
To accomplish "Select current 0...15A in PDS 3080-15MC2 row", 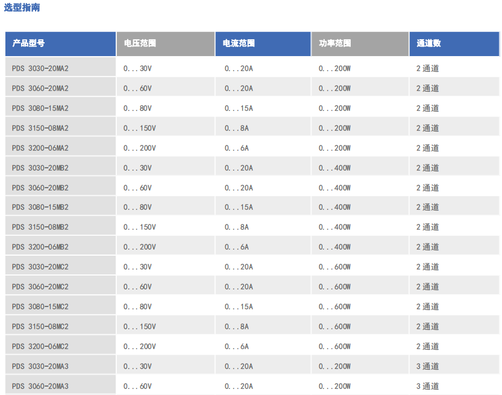I will coord(239,306).
